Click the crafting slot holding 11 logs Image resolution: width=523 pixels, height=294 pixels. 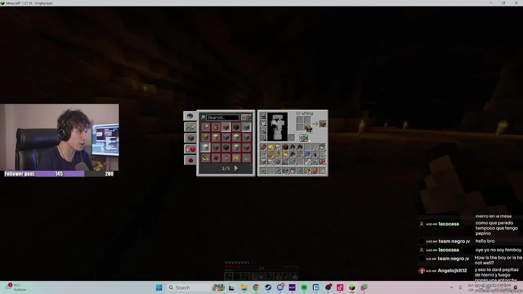pyautogui.click(x=308, y=127)
